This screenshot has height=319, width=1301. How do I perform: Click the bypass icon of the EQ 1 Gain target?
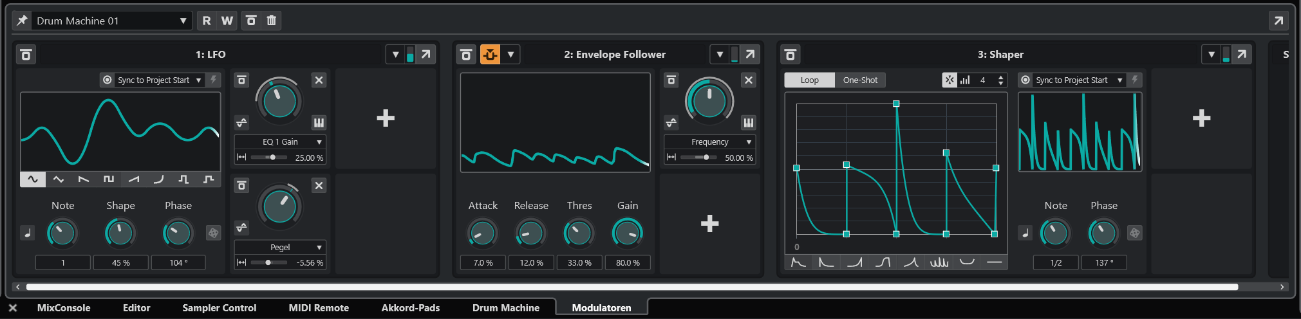point(241,80)
